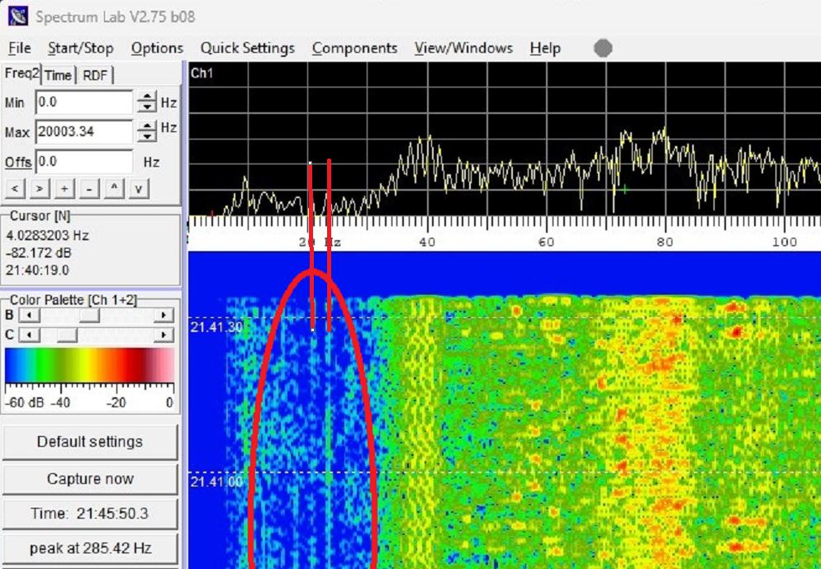Click the gray octagon status indicator

pos(603,48)
